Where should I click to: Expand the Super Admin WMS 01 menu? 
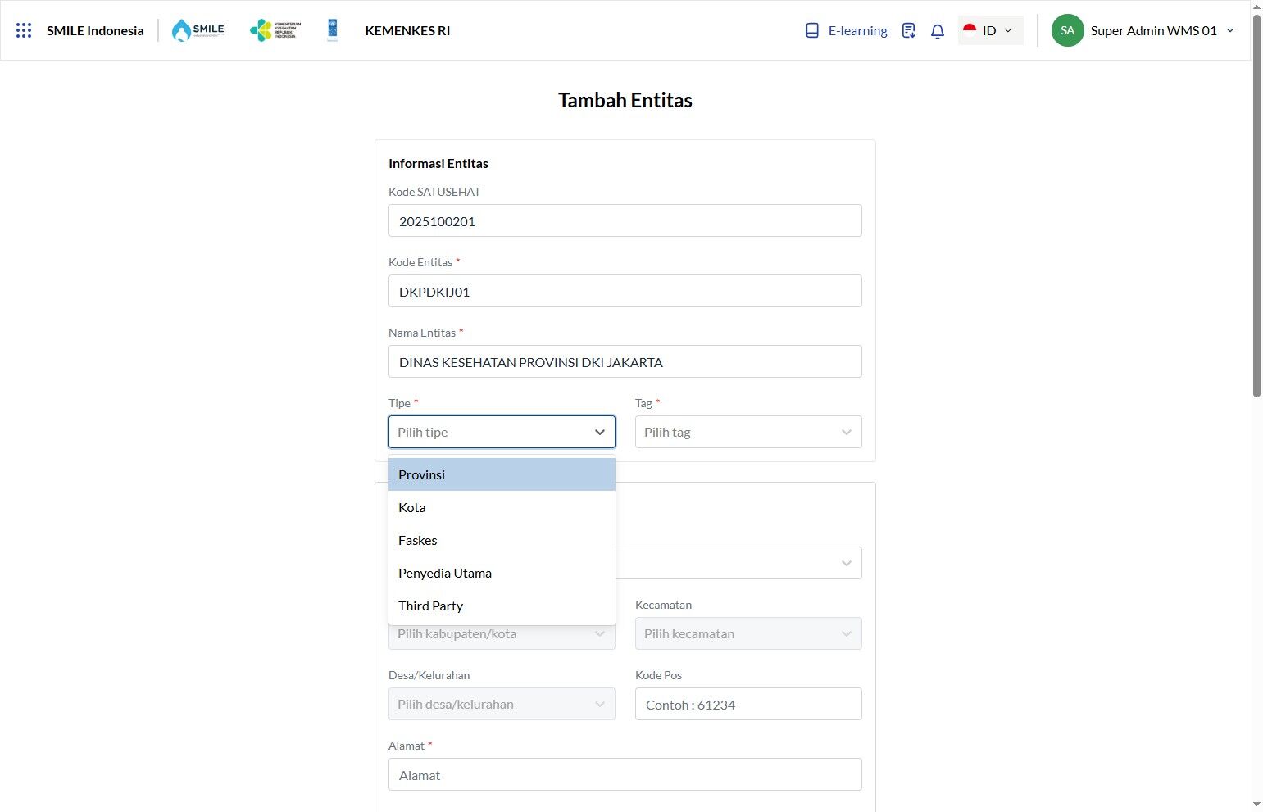(1229, 30)
